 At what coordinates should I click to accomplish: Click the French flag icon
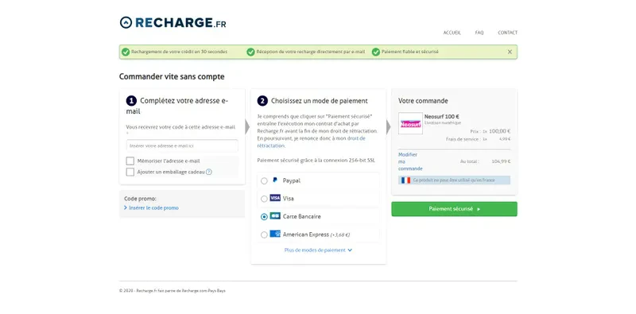[x=405, y=180]
